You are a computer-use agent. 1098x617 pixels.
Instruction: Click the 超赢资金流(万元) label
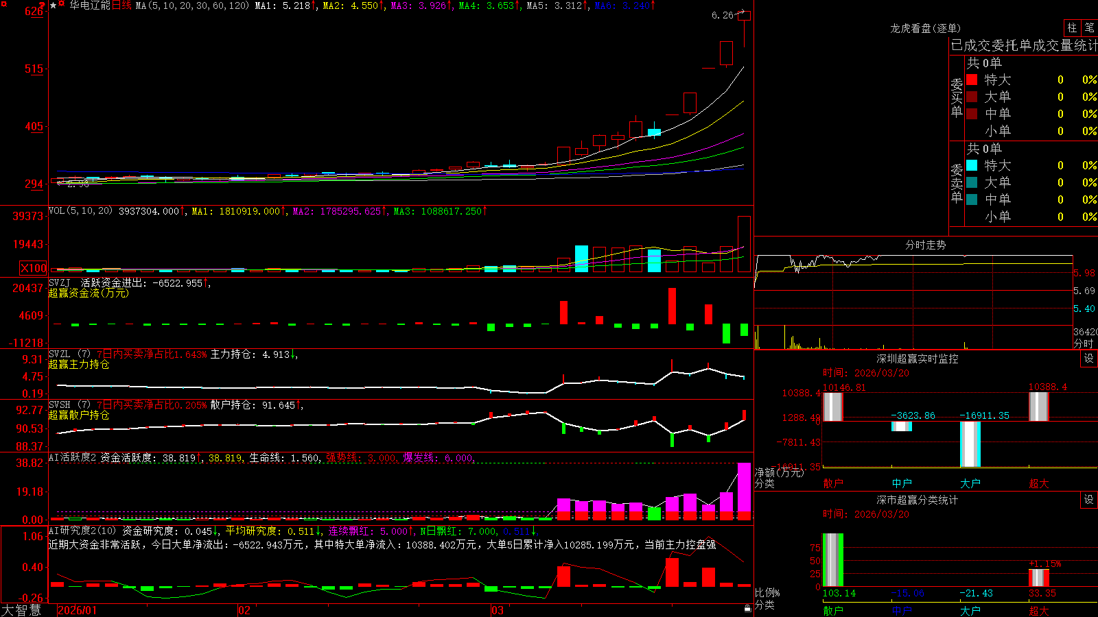pyautogui.click(x=89, y=293)
